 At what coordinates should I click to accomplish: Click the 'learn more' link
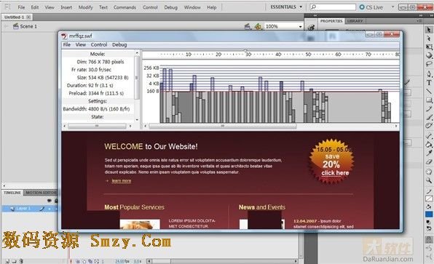pos(122,181)
